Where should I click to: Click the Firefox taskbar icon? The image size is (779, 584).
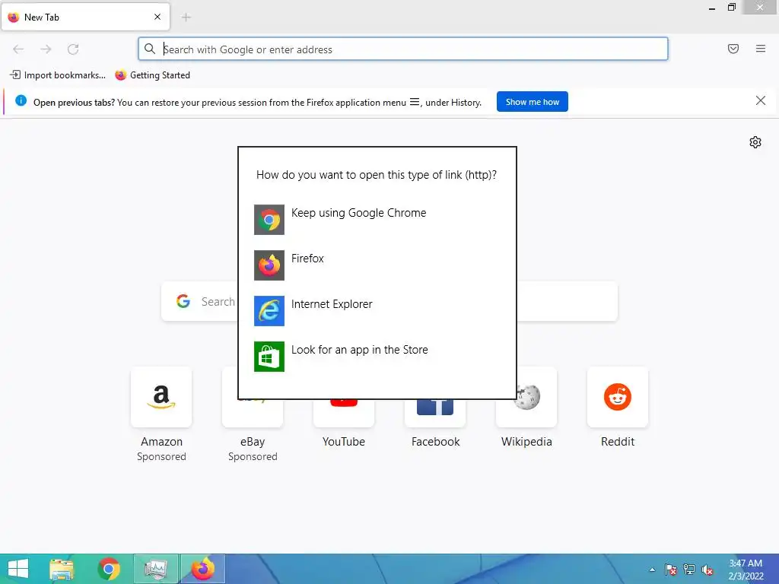tap(202, 569)
